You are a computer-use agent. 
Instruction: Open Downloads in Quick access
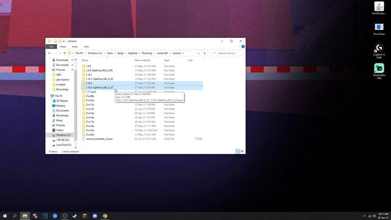point(62,60)
